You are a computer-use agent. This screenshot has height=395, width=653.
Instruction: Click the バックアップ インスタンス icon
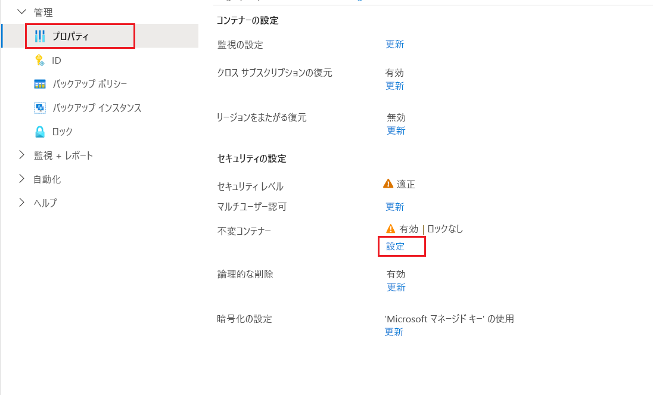point(40,108)
